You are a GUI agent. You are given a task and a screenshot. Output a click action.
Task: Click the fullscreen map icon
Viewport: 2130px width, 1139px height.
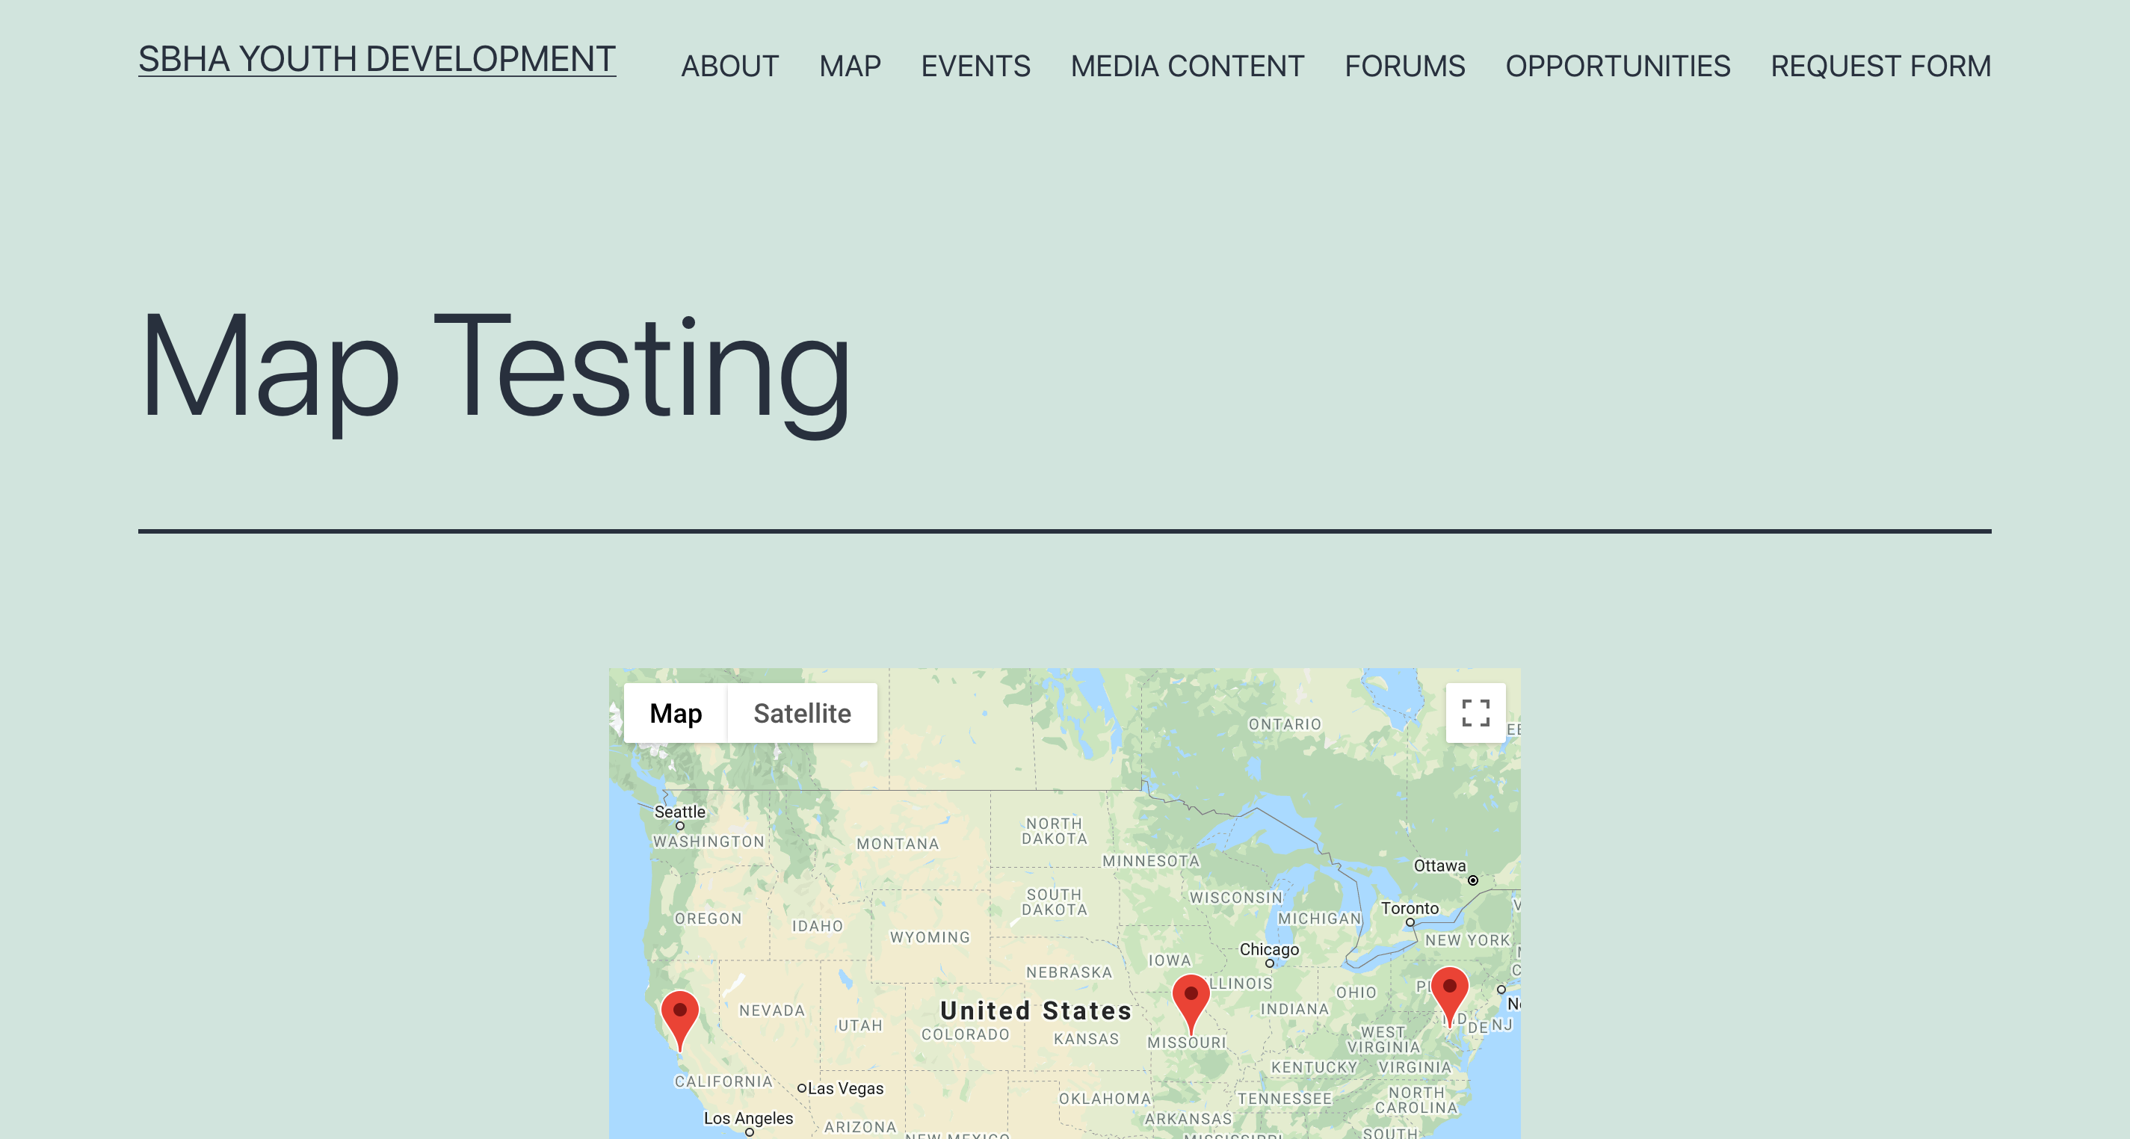pos(1475,713)
